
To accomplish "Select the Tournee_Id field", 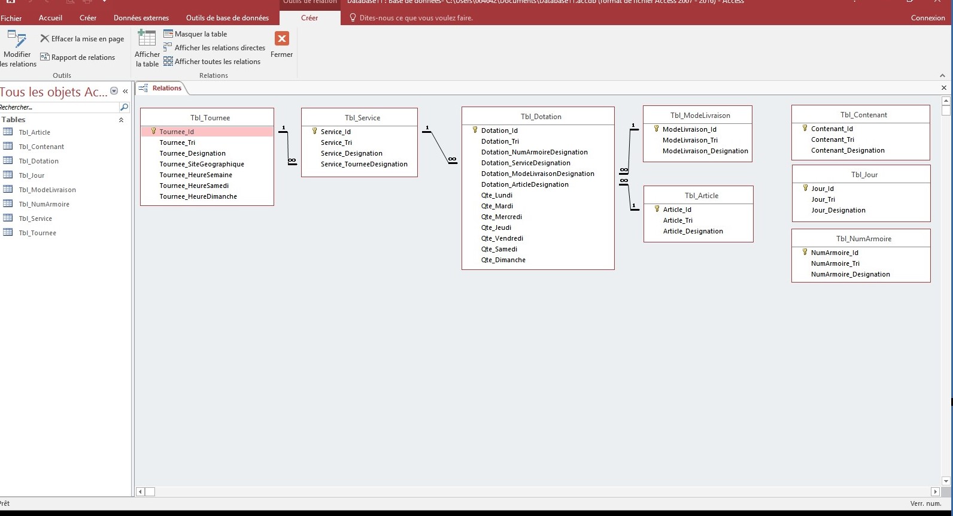I will point(207,132).
